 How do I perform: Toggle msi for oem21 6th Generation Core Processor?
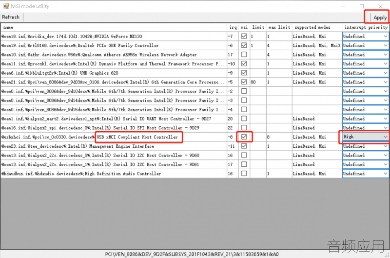[244, 82]
